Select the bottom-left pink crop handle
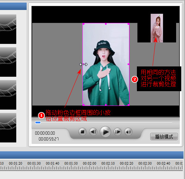The height and width of the screenshot is (179, 185). pyautogui.click(x=84, y=105)
